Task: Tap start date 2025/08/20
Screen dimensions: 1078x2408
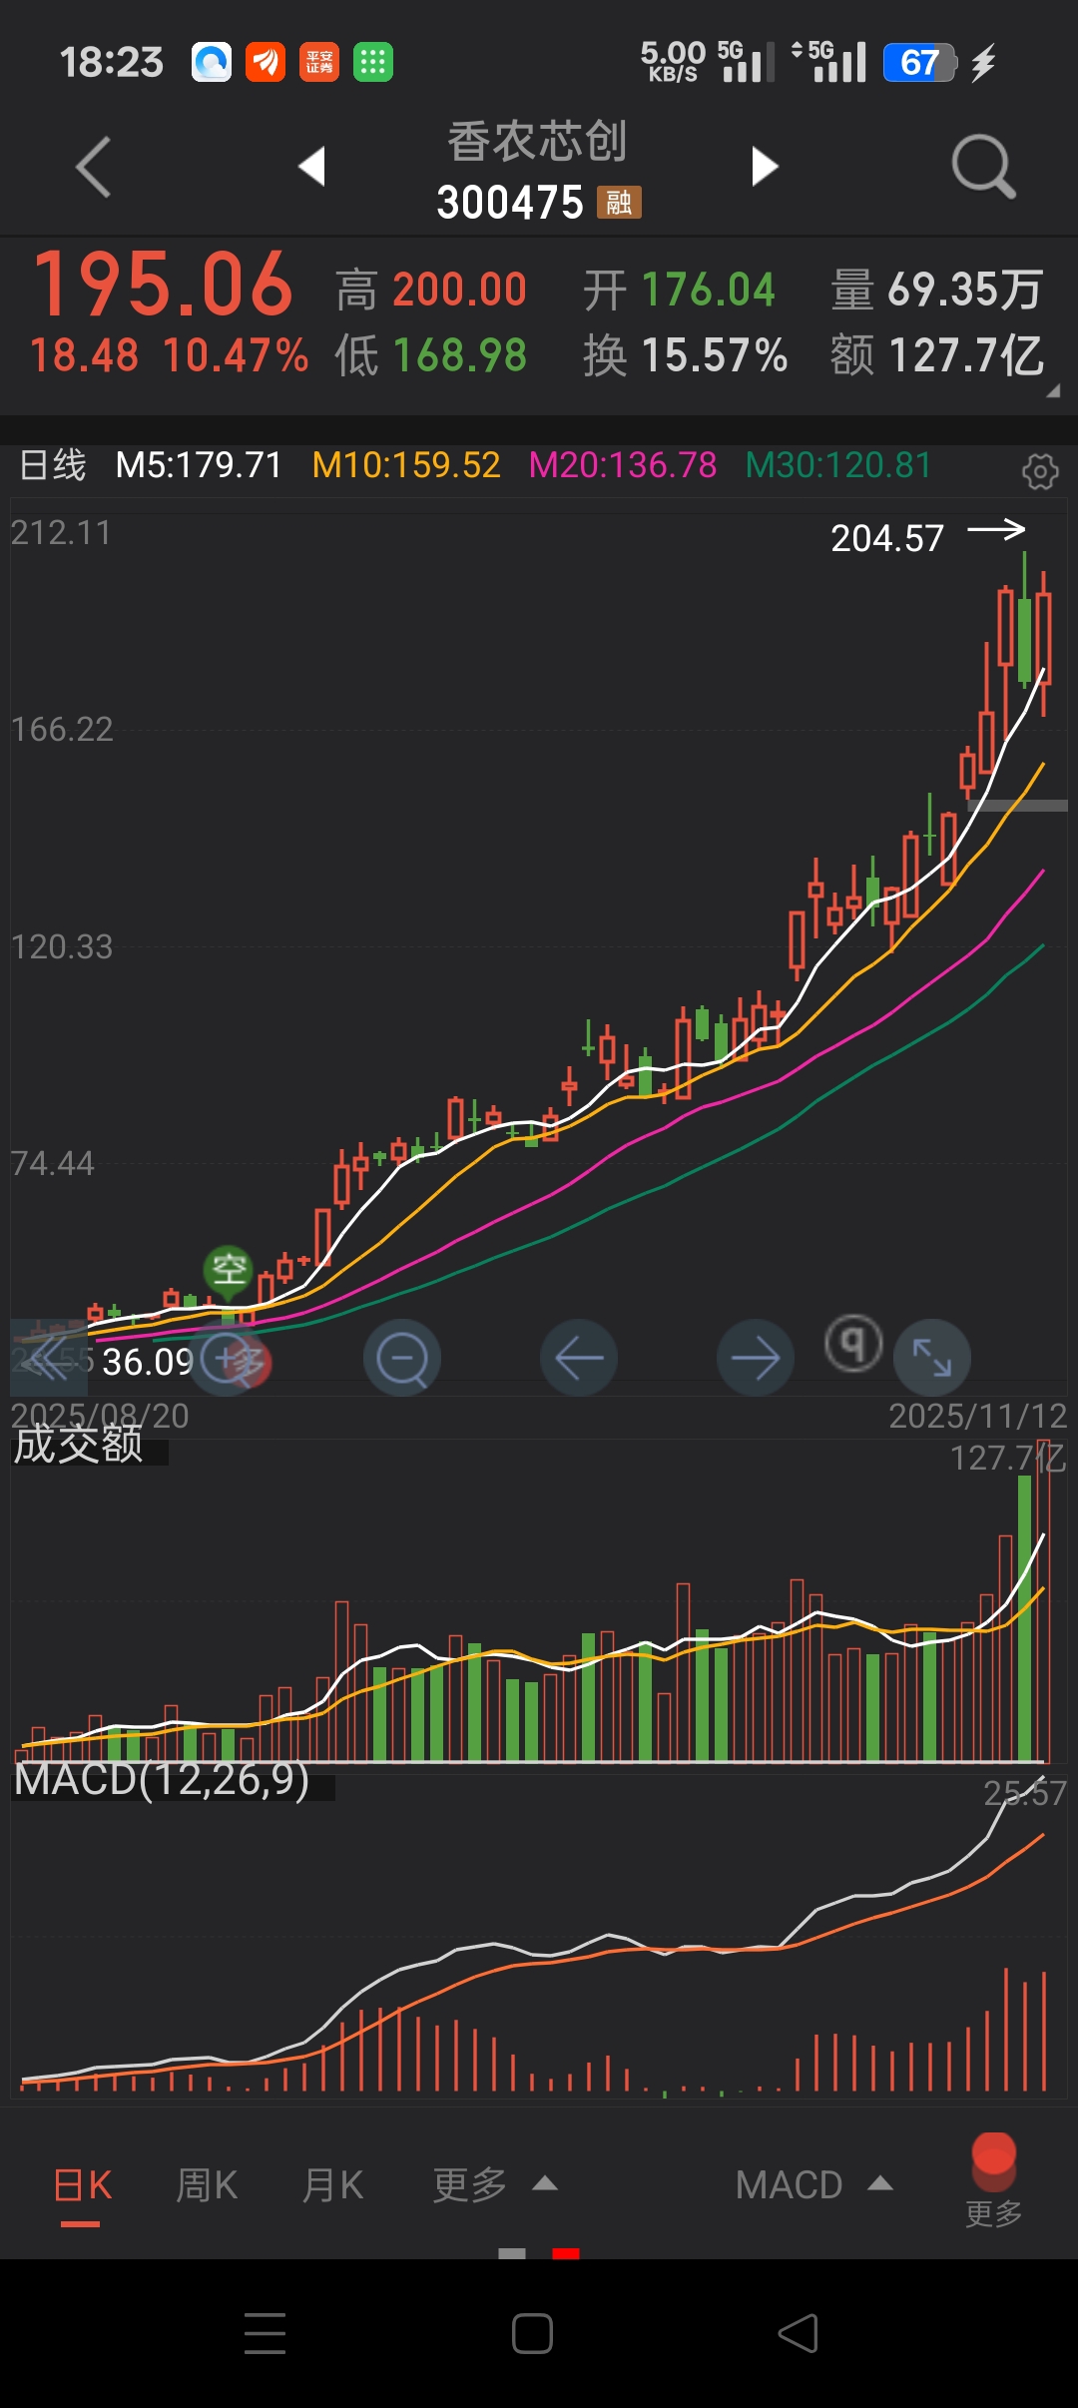Action: tap(100, 1416)
